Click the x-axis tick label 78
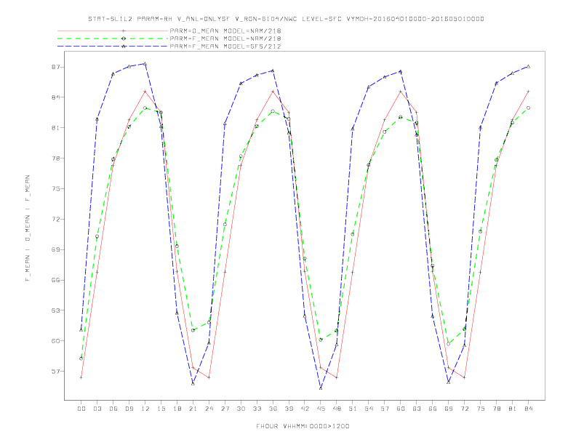The width and height of the screenshot is (576, 445). pyautogui.click(x=496, y=409)
